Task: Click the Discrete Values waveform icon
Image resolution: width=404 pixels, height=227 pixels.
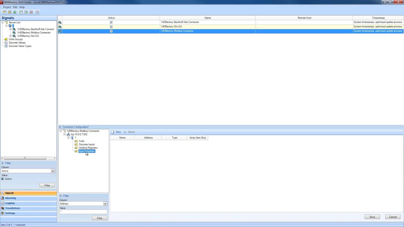Action: click(x=6, y=43)
